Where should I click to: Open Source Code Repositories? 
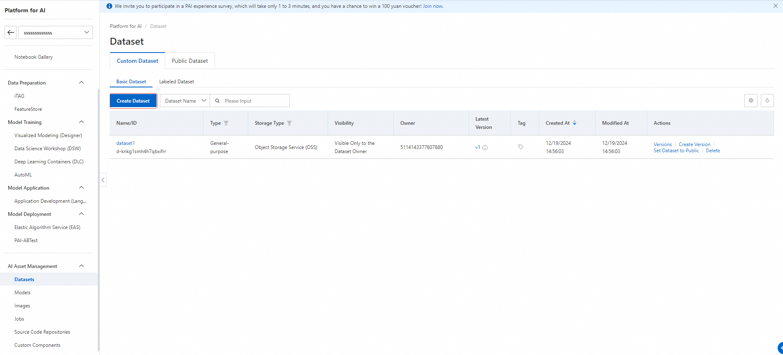(42, 332)
